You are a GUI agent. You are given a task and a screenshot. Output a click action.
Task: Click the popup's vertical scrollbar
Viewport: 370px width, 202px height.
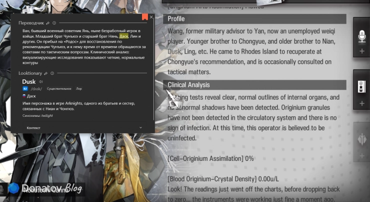(x=154, y=69)
